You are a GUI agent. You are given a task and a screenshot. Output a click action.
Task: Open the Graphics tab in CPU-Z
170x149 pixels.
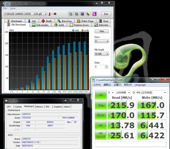(58, 107)
